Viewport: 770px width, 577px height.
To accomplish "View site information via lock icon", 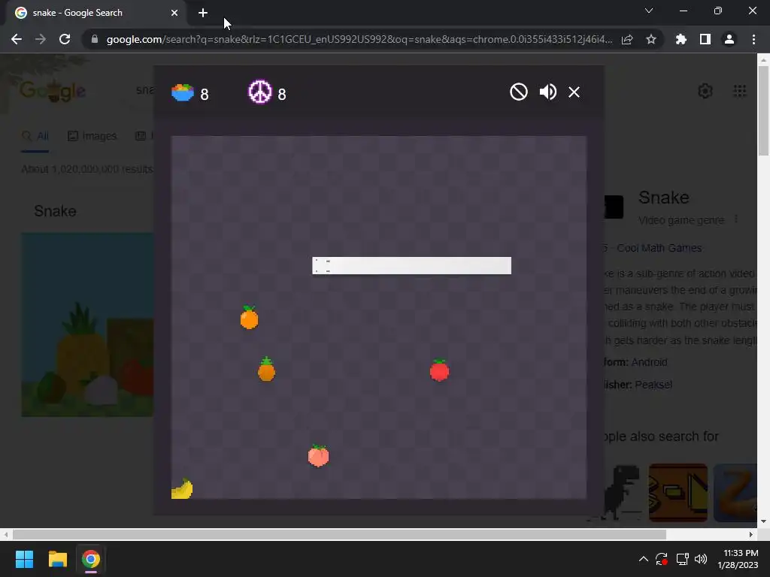I will pos(95,39).
